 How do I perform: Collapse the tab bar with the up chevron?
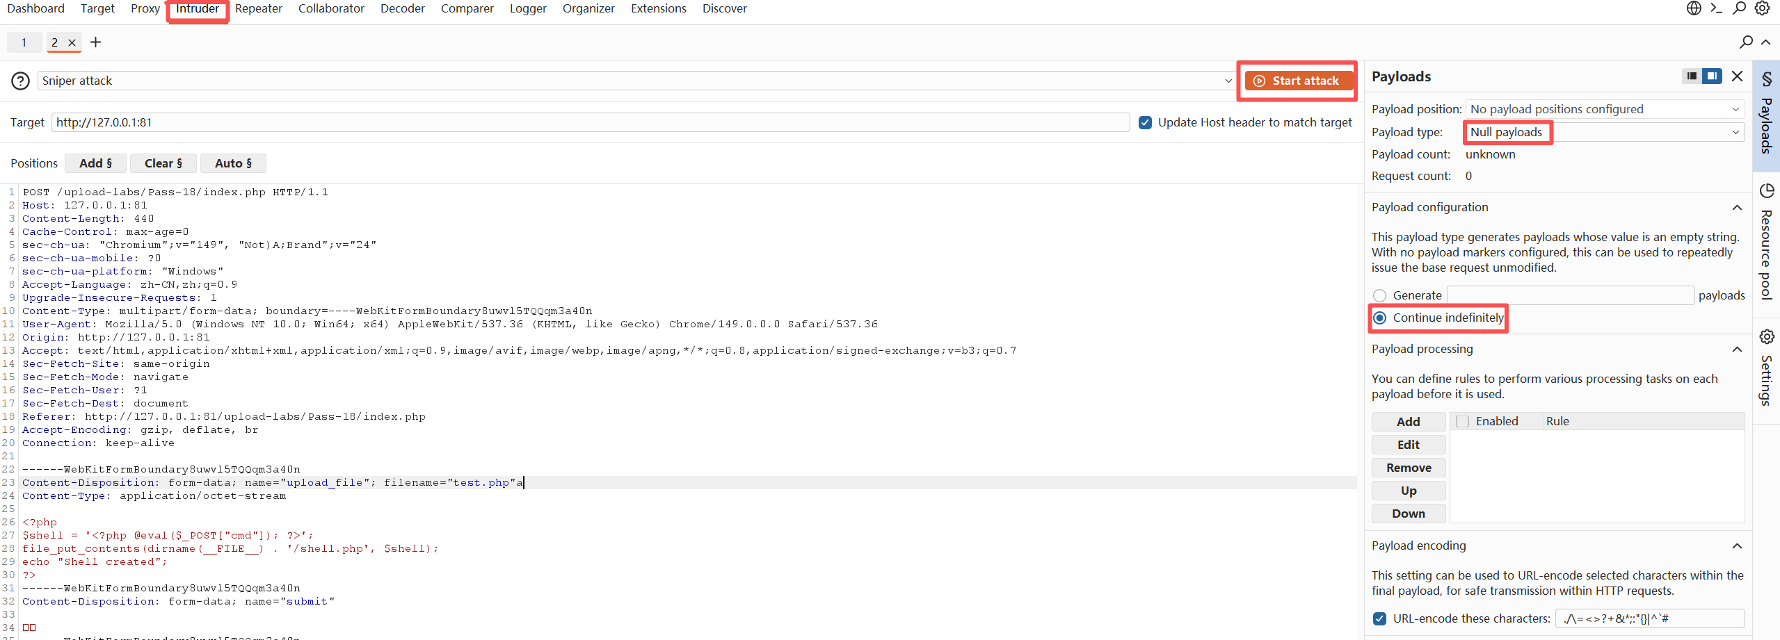pos(1765,42)
